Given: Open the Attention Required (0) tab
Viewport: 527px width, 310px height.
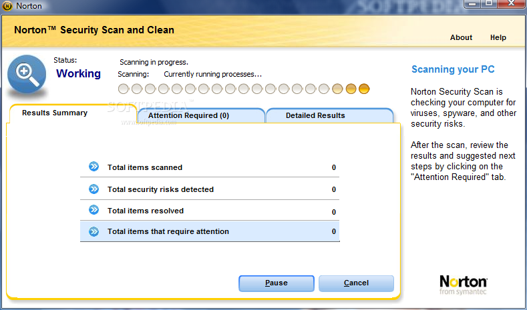Looking at the screenshot, I should 201,115.
